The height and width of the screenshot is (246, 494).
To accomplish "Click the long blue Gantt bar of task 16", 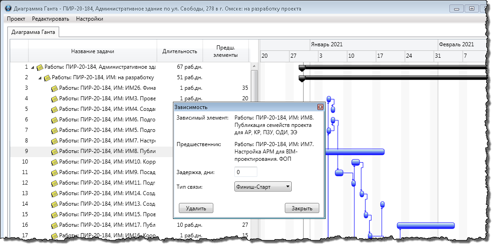I will click(425, 225).
